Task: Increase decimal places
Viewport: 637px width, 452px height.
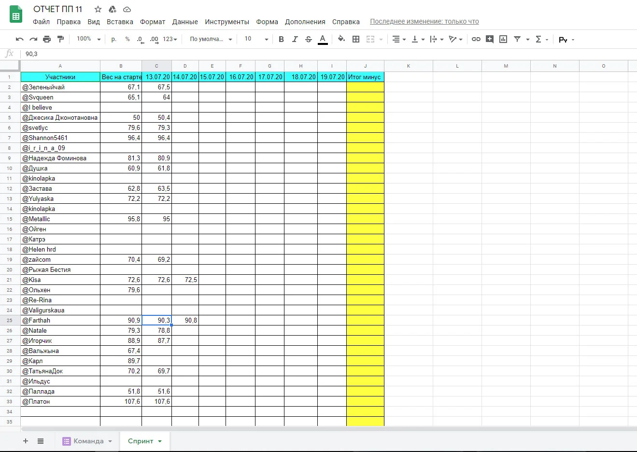Action: pos(154,39)
